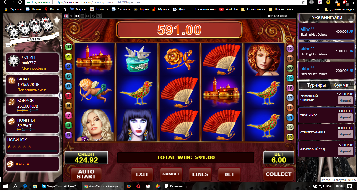Click the game reload arrow icon
The image size is (357, 190).
(93, 16)
